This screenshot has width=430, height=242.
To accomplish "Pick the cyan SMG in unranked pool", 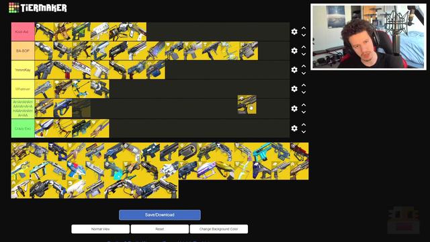I will tap(262, 152).
